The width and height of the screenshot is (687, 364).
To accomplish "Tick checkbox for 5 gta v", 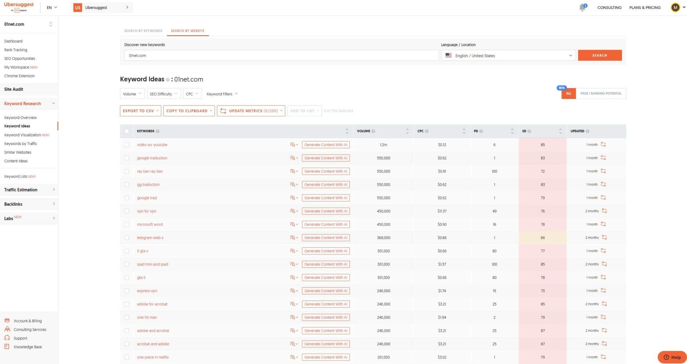I will (x=127, y=251).
